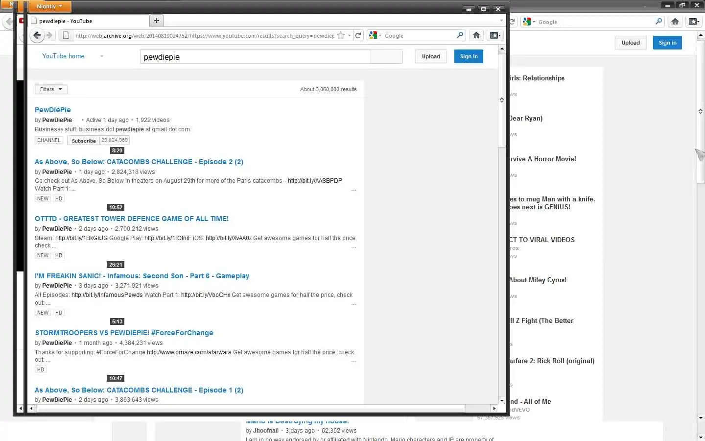Click the right arrow of front window's horizontal scrollbar
705x441 pixels.
tap(494, 408)
